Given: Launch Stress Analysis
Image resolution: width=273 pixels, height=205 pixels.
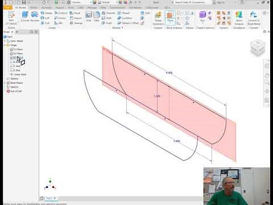Looking at the screenshot, I should (x=239, y=18).
